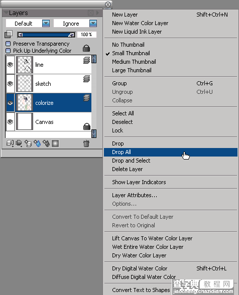Viewport: 239px width, 295px height.
Task: Open the layer commands icon at bottom left
Action: (x=10, y=143)
